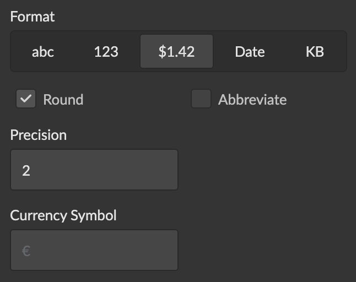Click the empty box next to Abbreviate
This screenshot has height=282, width=356.
point(201,99)
